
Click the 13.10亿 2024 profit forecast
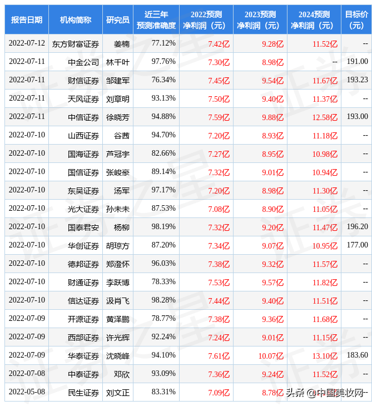coord(325,357)
